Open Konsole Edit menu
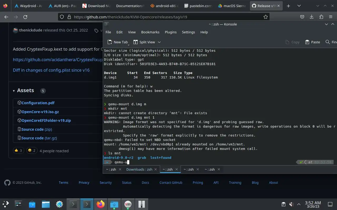The height and width of the screenshot is (210, 337). [x=120, y=32]
